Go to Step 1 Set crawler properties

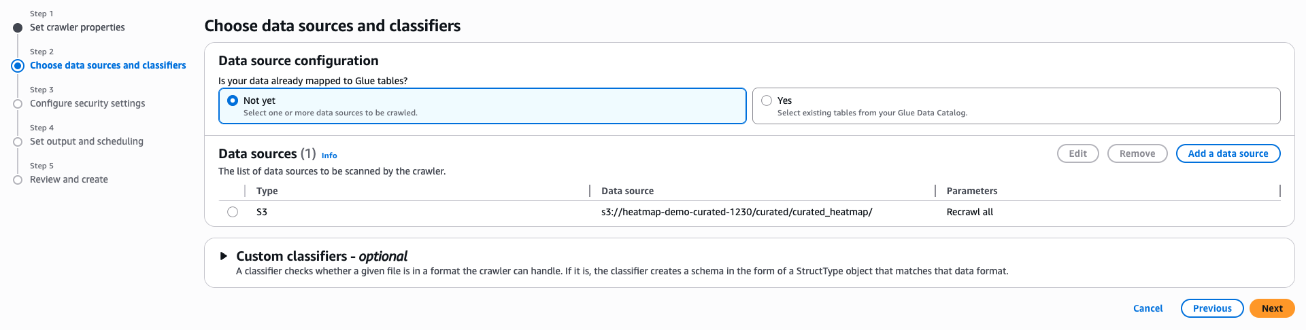click(x=78, y=27)
